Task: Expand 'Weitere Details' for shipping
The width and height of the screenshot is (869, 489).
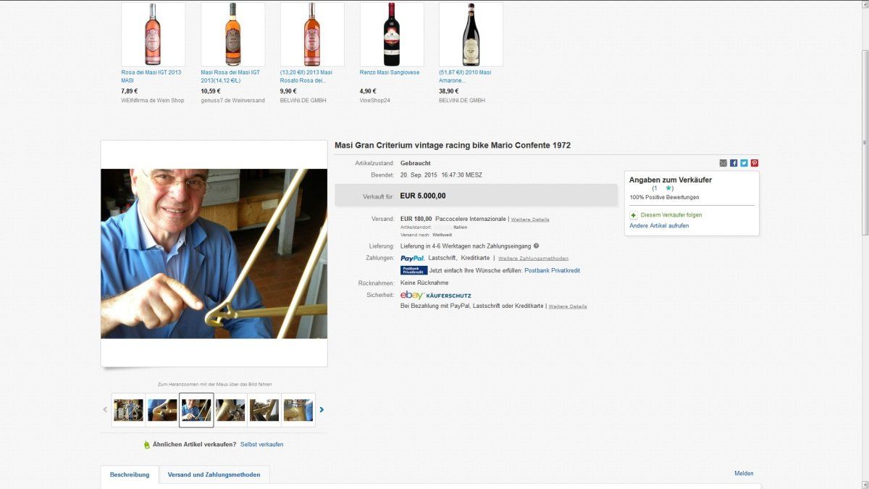Action: pyautogui.click(x=530, y=220)
